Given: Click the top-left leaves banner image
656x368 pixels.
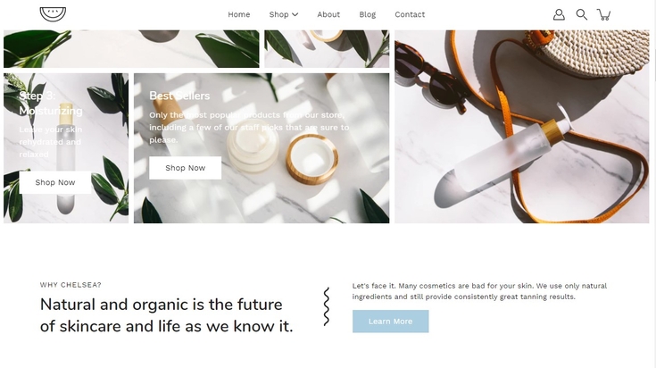Looking at the screenshot, I should (x=131, y=48).
